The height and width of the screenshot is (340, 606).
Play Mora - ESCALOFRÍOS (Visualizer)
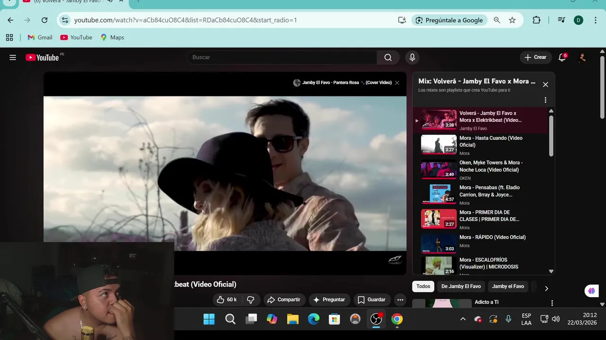click(x=480, y=266)
